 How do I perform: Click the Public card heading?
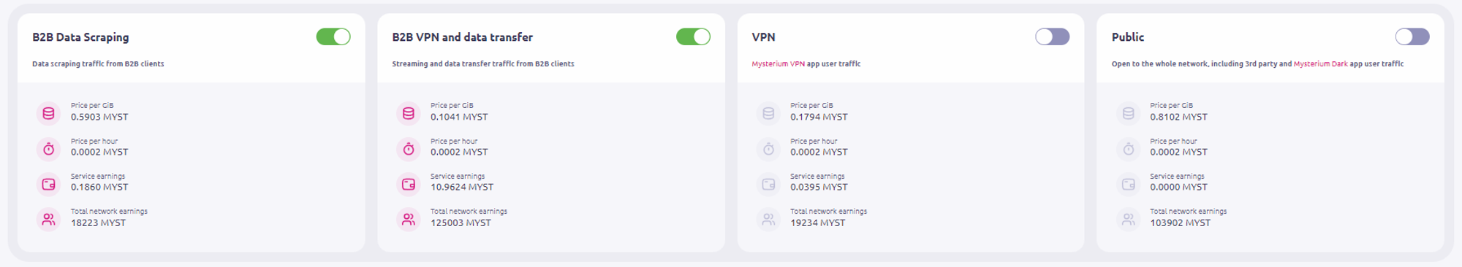coord(1128,37)
